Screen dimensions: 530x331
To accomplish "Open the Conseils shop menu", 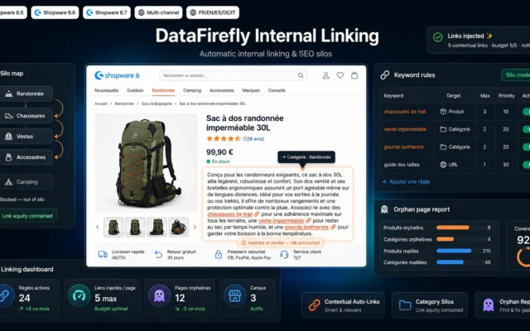I will click(277, 90).
